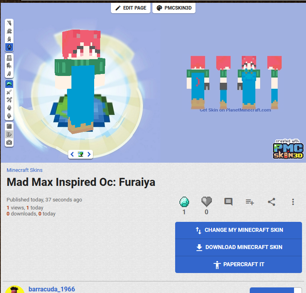Toggle the play/pause animation button
The width and height of the screenshot is (306, 293).
(9, 134)
